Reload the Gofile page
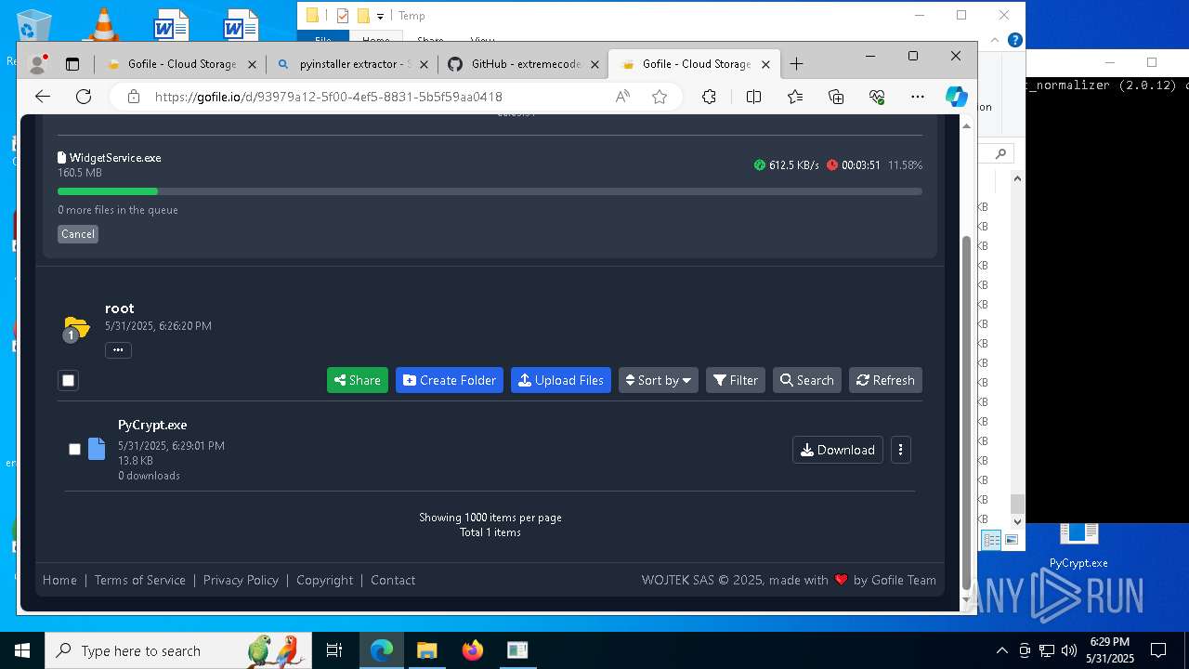The width and height of the screenshot is (1189, 669). [84, 97]
